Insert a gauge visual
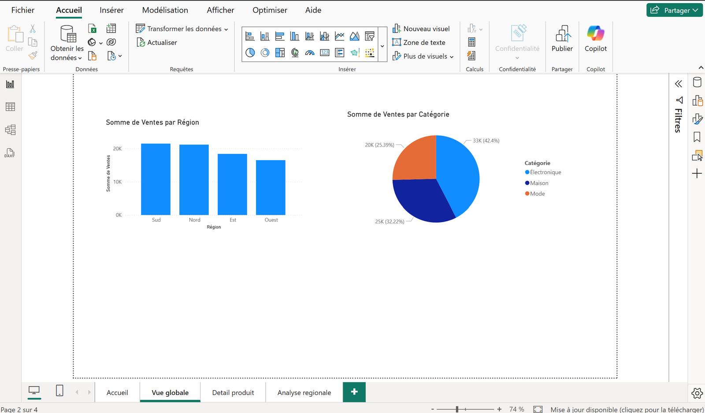Screen dimensions: 705x413 click(310, 53)
